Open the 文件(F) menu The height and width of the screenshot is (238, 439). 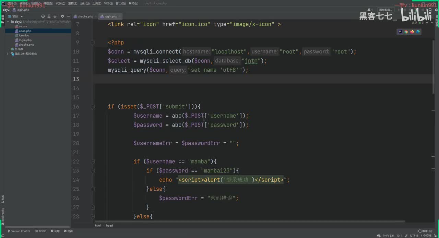tap(12, 3)
